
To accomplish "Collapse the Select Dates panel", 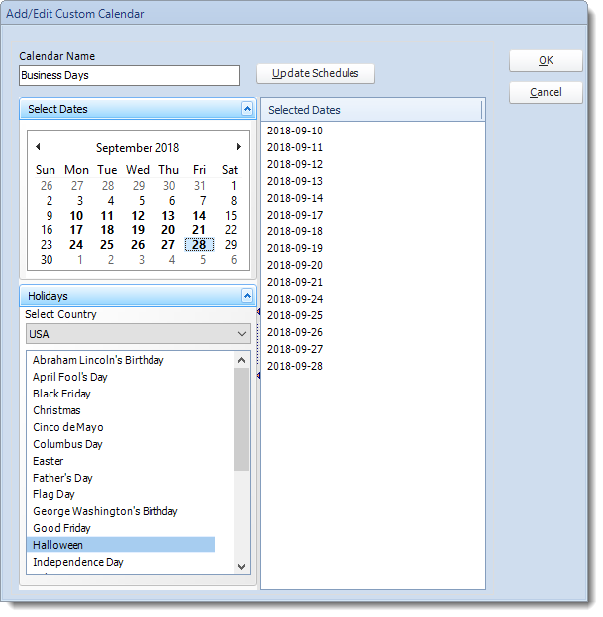I will [x=248, y=109].
